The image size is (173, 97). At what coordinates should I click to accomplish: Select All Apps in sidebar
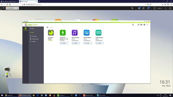coord(32,32)
